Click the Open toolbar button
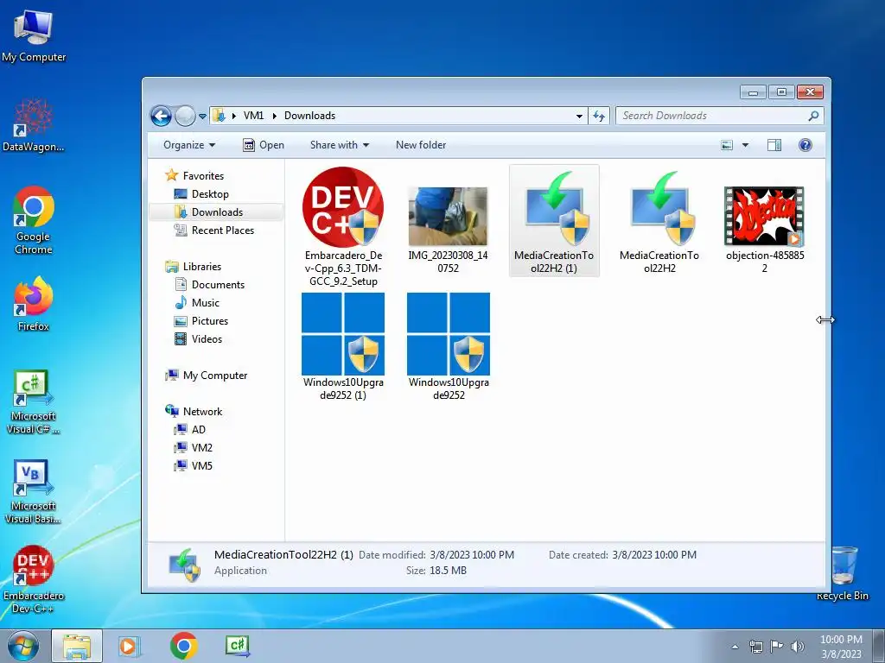 point(264,145)
